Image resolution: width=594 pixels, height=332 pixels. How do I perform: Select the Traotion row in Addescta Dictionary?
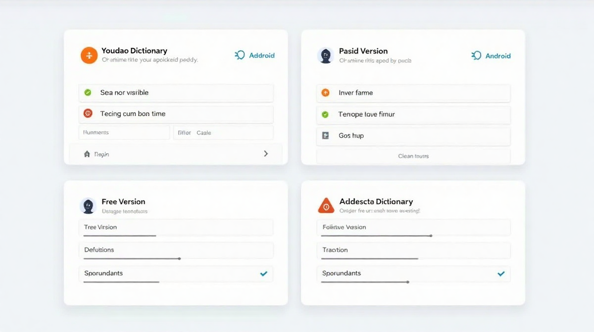point(413,250)
